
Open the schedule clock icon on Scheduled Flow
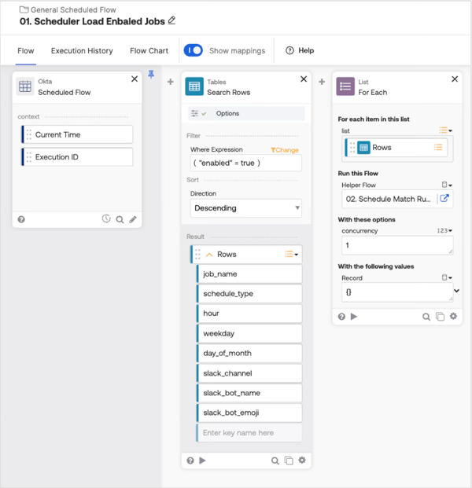coord(106,218)
